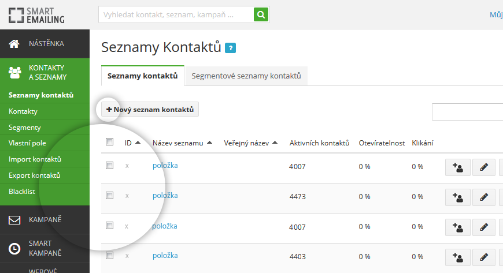This screenshot has height=273, width=503.
Task: Delete the 4403 row with its x
Action: pos(127,256)
